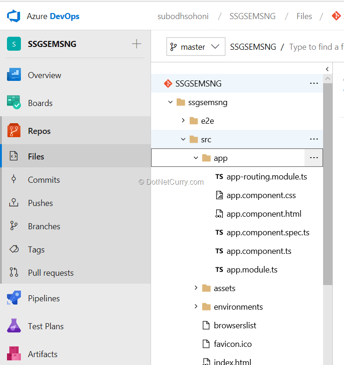The image size is (344, 365).
Task: Collapse the file tree pane arrow
Action: pyautogui.click(x=327, y=69)
